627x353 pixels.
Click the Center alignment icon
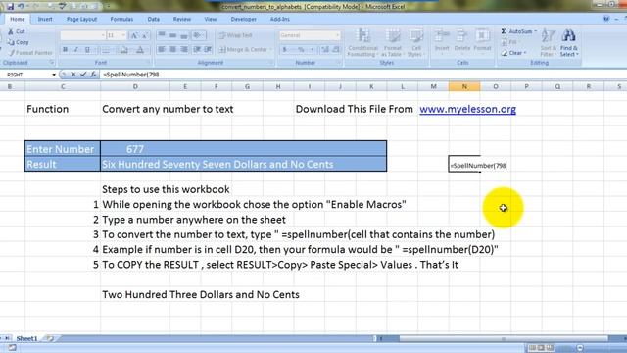pyautogui.click(x=172, y=49)
